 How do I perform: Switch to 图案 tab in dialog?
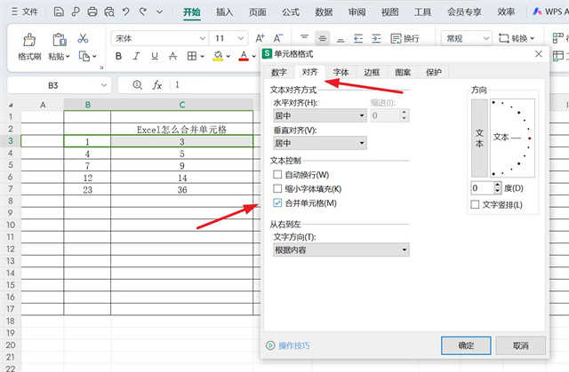point(403,72)
